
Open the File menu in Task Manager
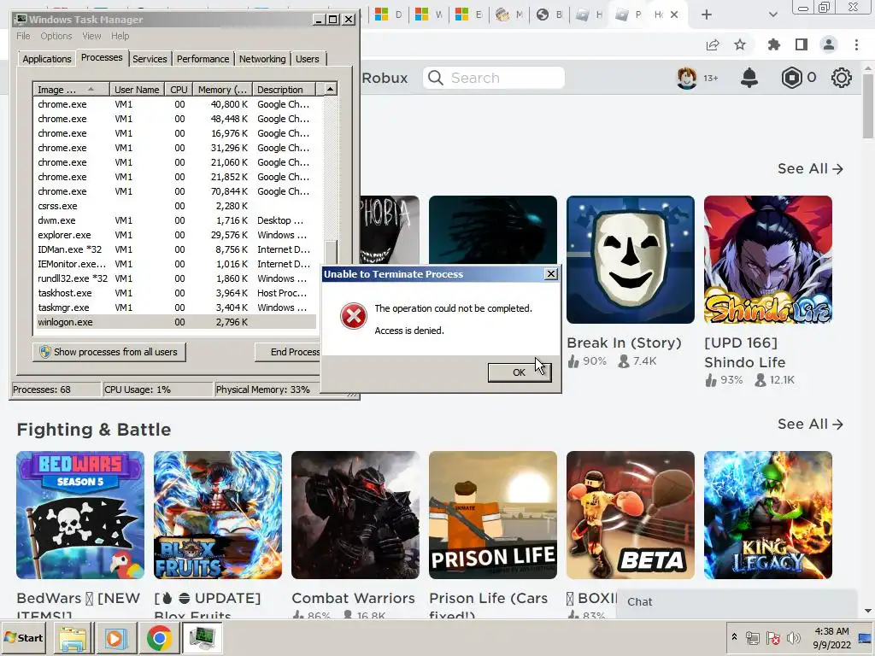(23, 36)
